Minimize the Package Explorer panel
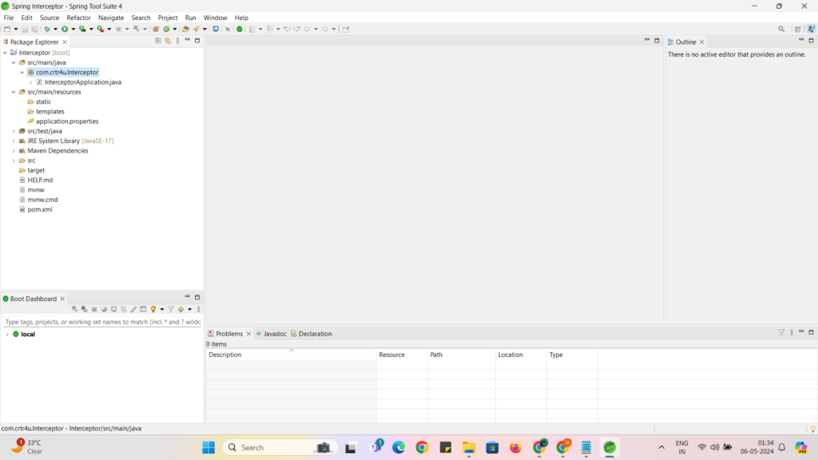The height and width of the screenshot is (460, 818). 187,40
